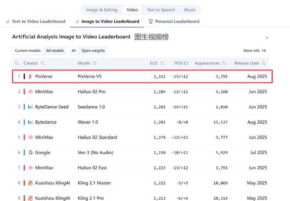This screenshot has width=290, height=201.
Task: Switch to Video category
Action: pyautogui.click(x=132, y=10)
